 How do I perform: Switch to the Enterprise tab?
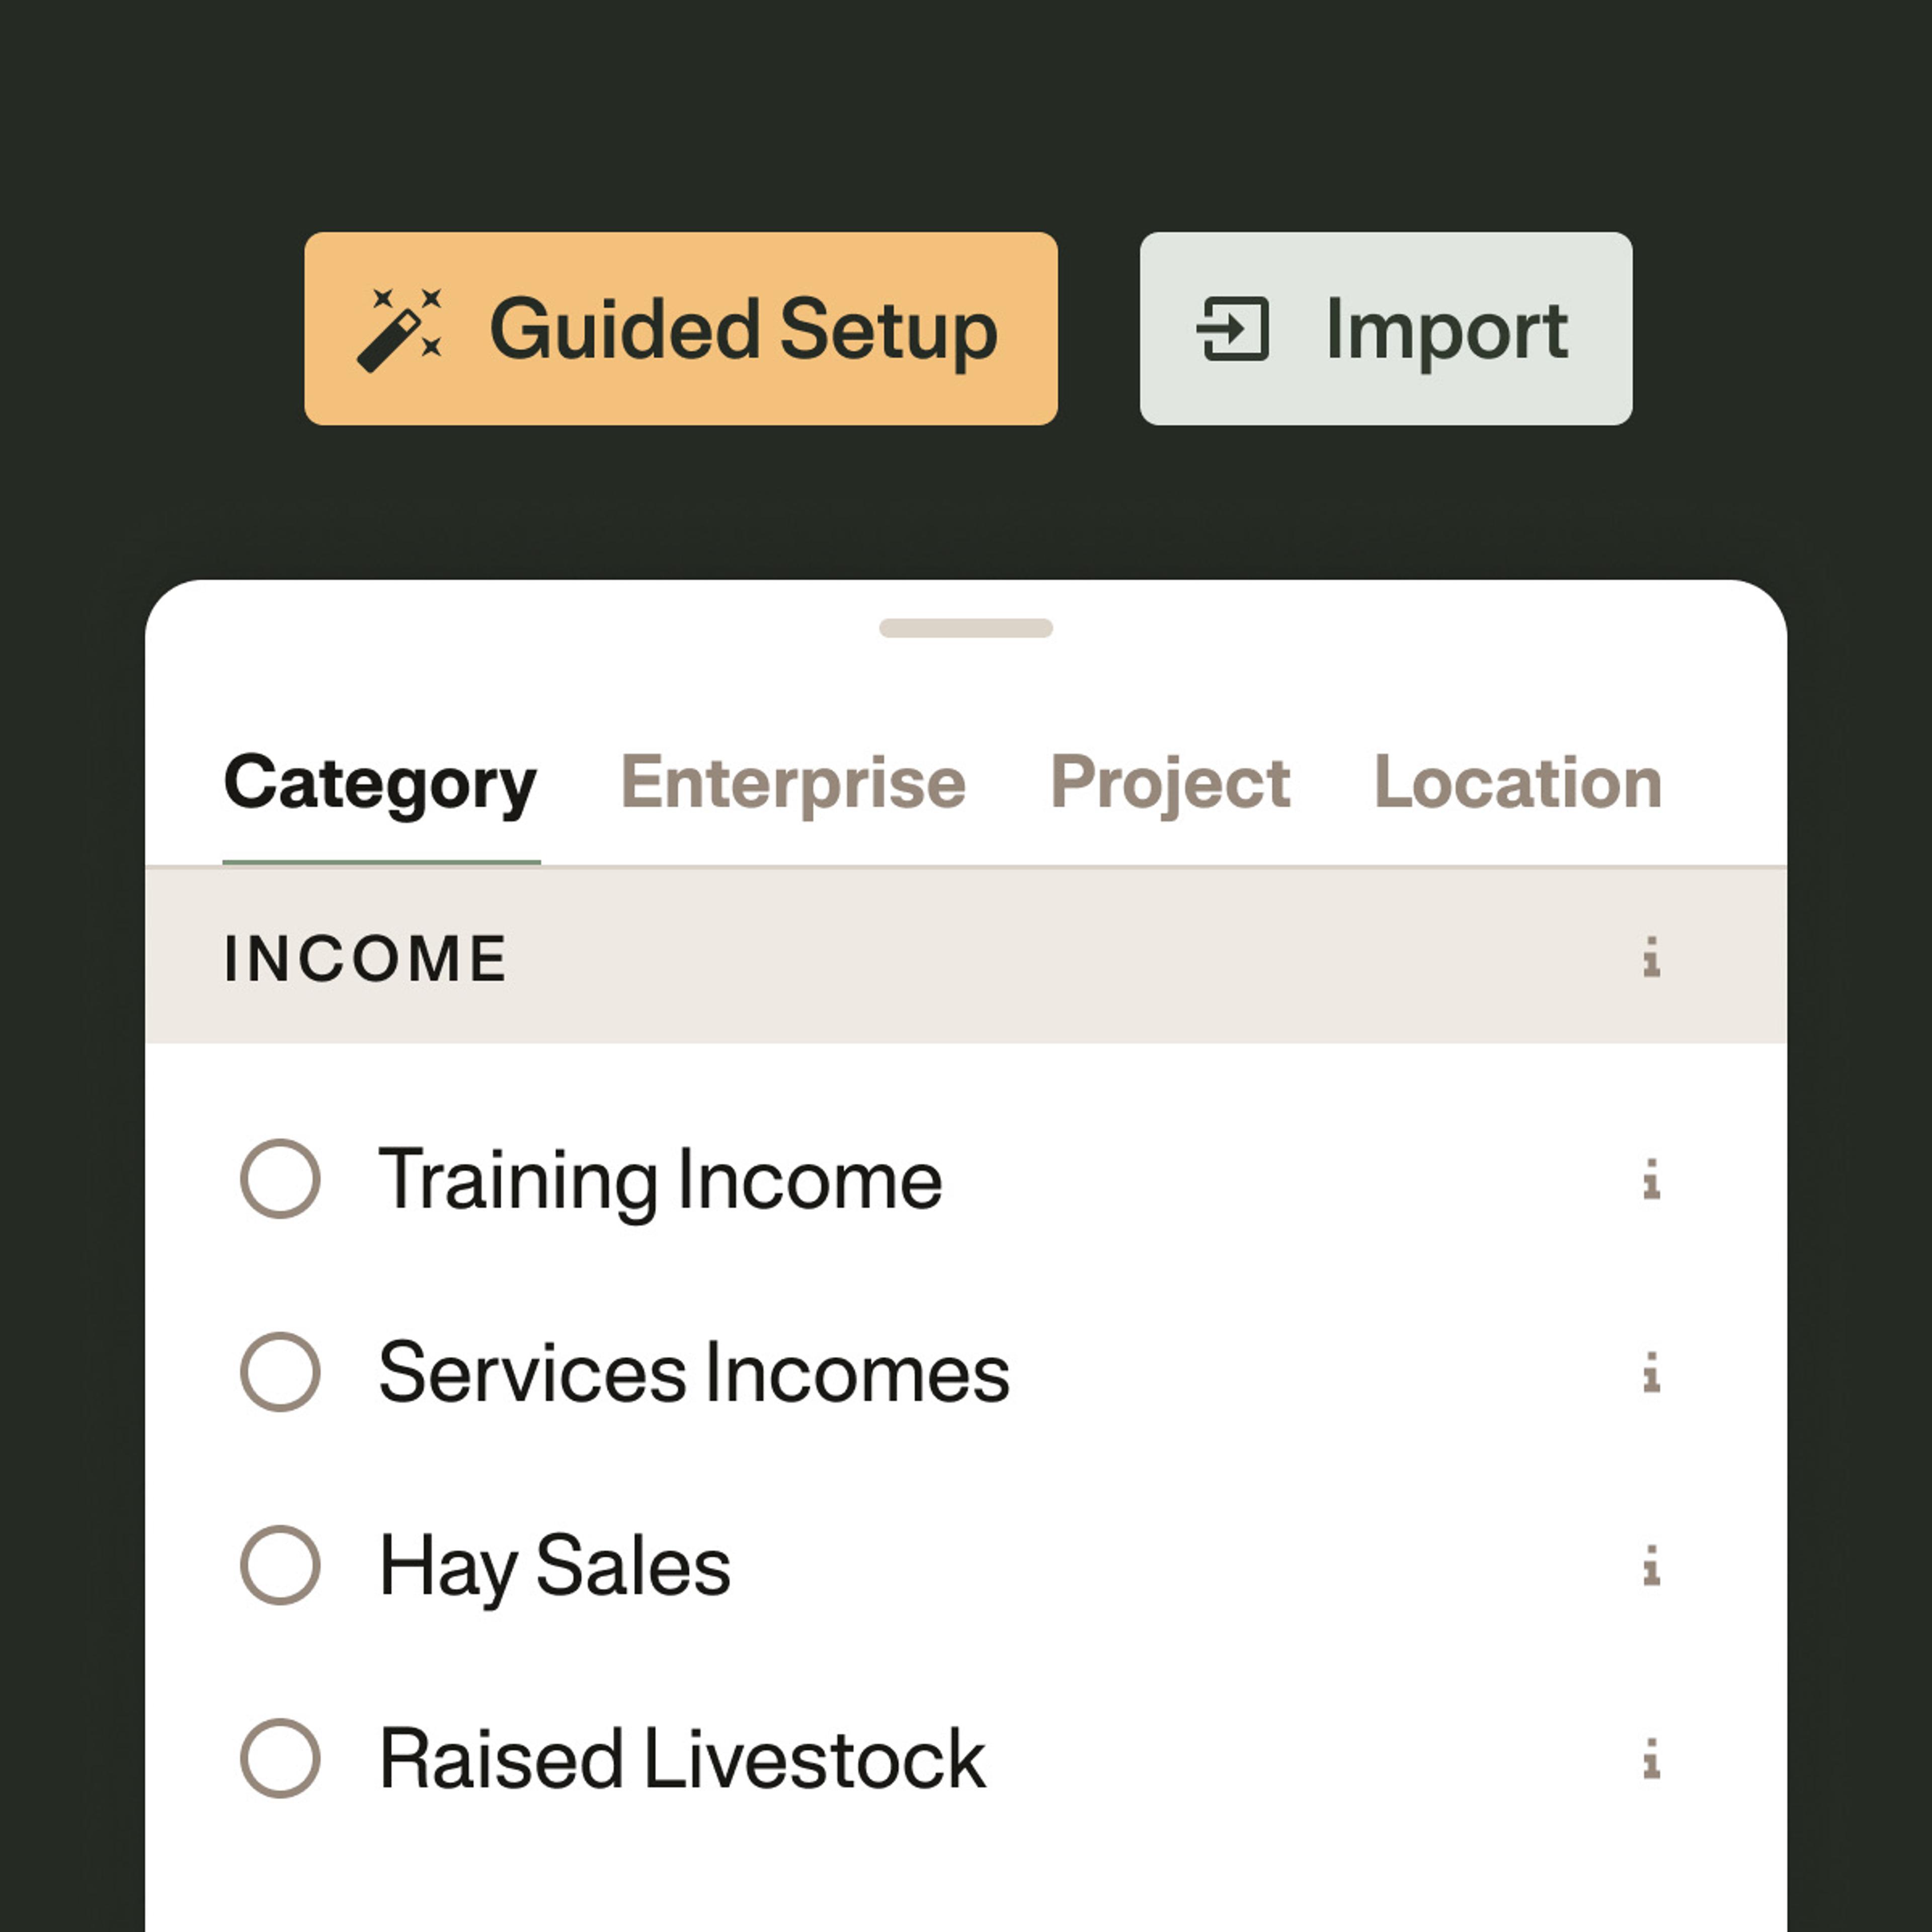point(793,782)
